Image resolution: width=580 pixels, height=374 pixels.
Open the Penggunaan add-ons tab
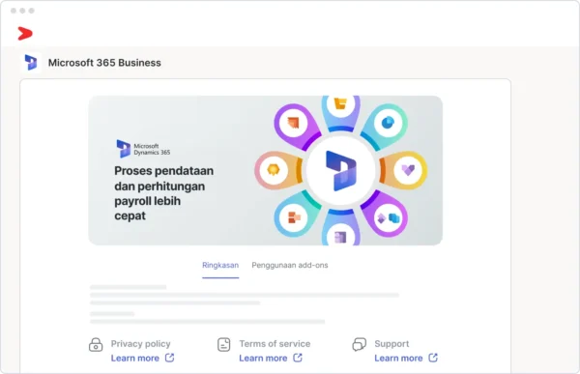coord(290,265)
